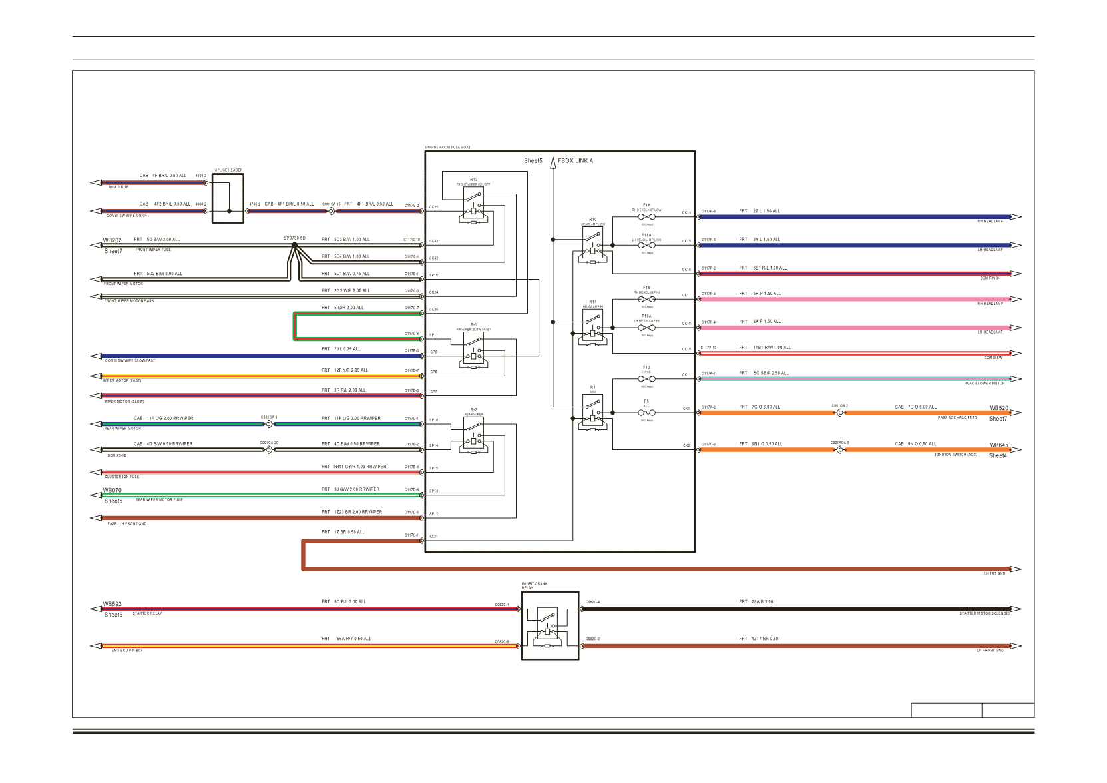
Task: Click the 'PASS BOX +ACC FEED' label
Action: [x=957, y=418]
